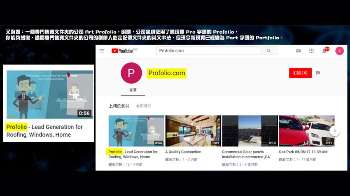Click the Profolio.com channel name heading
The image size is (350, 196).
(x=166, y=73)
